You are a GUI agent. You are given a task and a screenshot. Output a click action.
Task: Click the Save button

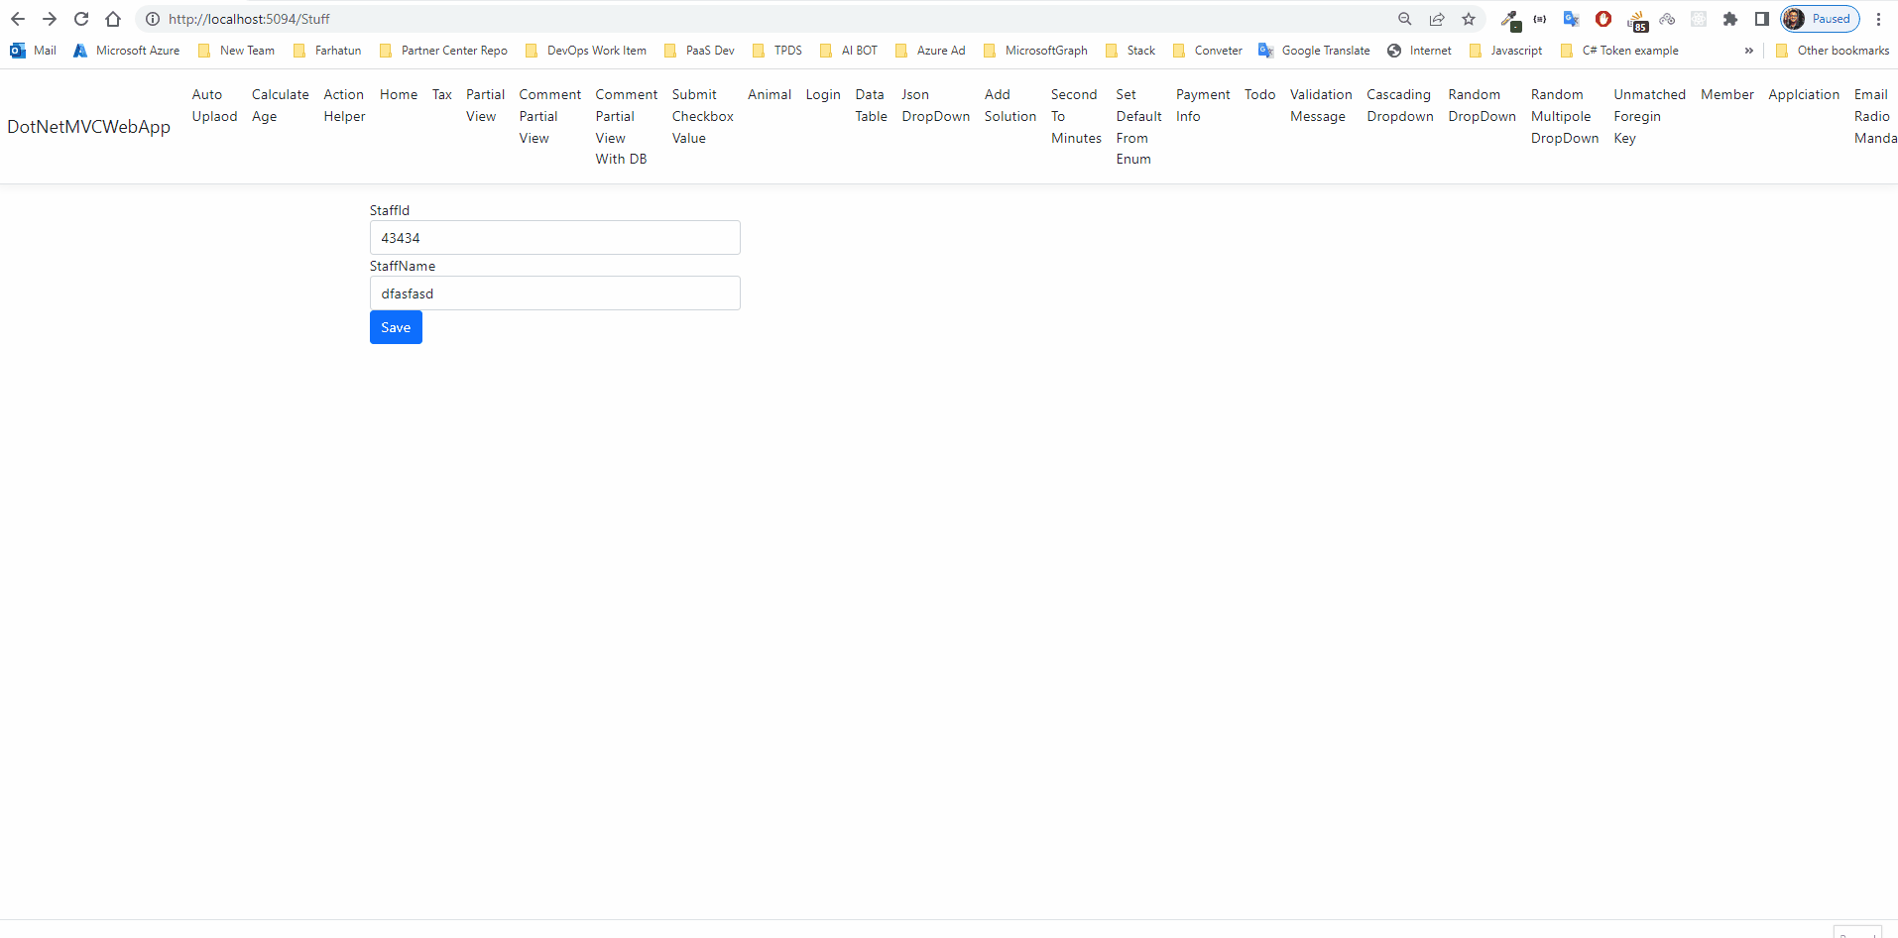pos(395,327)
